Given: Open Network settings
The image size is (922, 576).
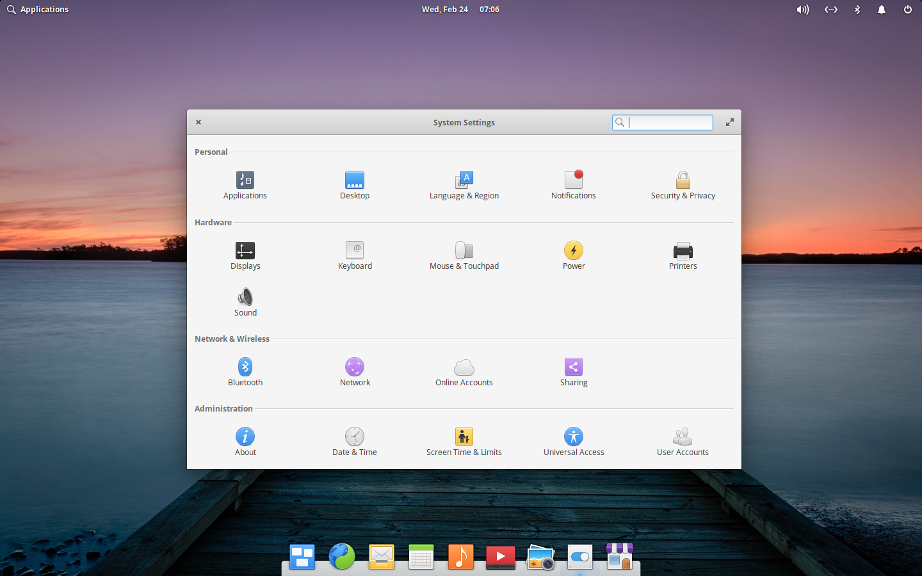Looking at the screenshot, I should pos(355,371).
